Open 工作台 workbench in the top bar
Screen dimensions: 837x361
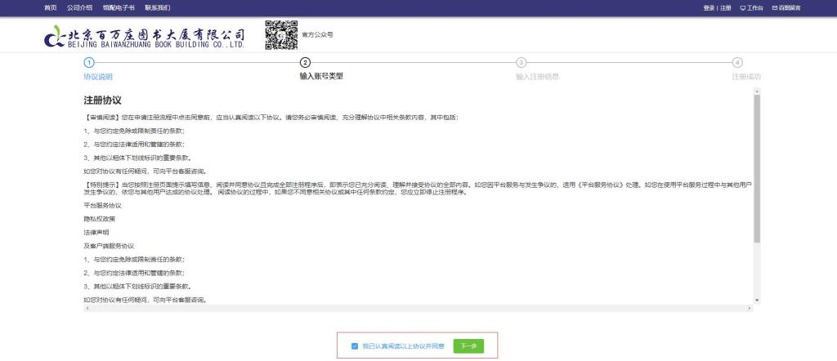point(751,7)
